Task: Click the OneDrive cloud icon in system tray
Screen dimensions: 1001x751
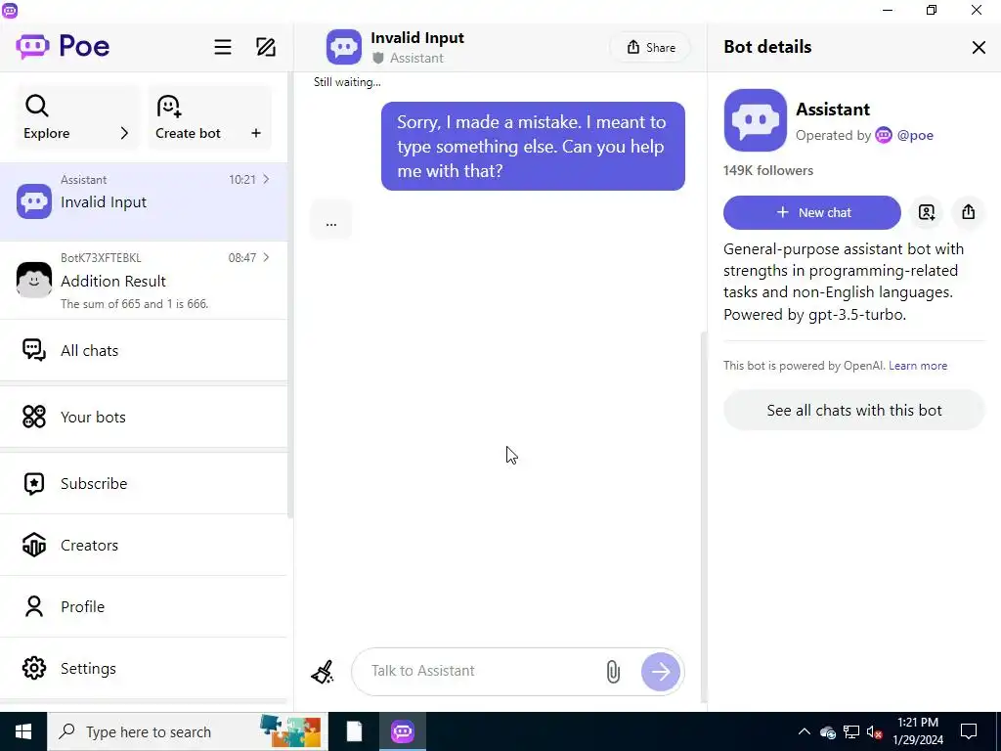Action: coord(828,731)
